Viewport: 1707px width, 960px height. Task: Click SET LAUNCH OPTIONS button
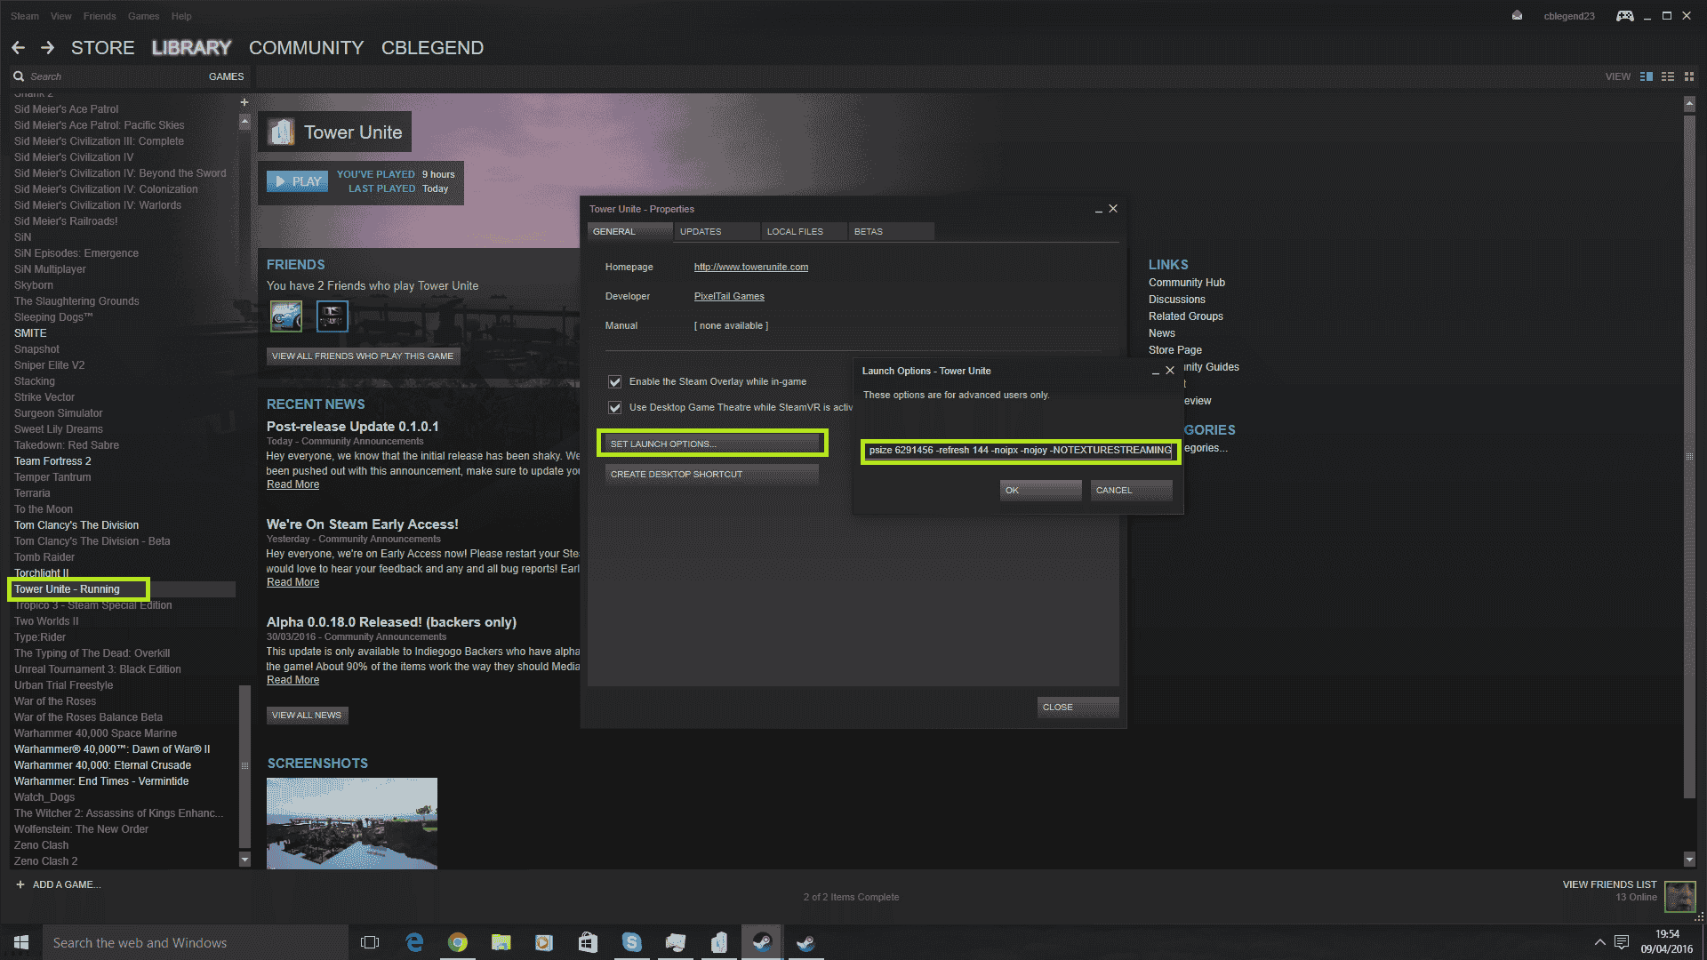click(x=711, y=443)
